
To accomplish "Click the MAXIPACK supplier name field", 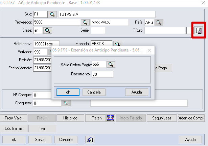I will [x=110, y=22].
